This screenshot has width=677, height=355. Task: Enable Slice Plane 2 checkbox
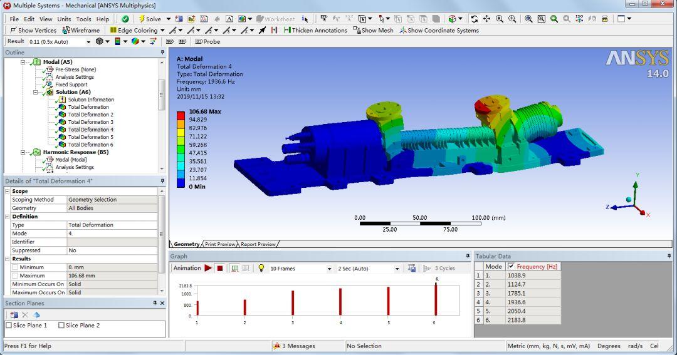61,325
